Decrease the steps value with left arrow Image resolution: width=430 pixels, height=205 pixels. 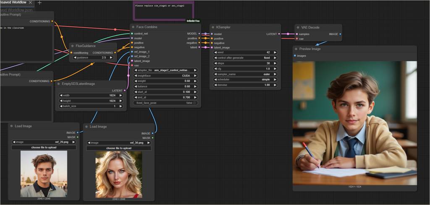[215, 63]
